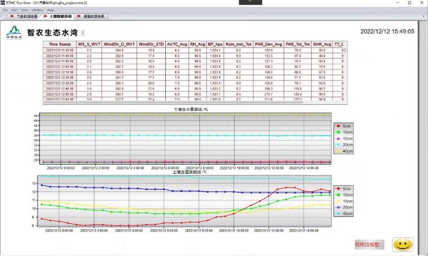
Task: Click the 土壤含温度曲线 chart title
Action: (190, 172)
